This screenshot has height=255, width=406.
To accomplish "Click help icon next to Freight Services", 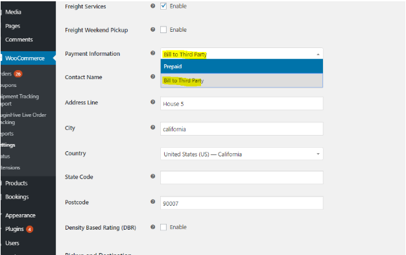I will (153, 6).
